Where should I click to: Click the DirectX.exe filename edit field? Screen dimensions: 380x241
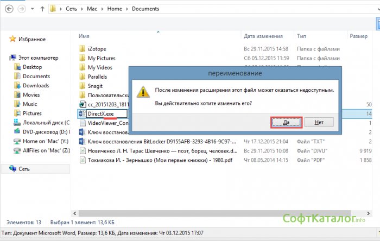tap(106, 113)
